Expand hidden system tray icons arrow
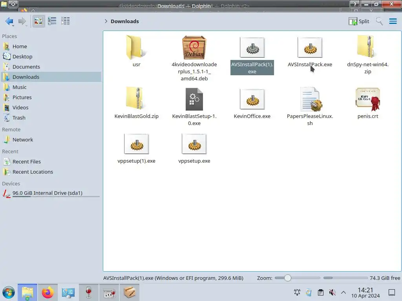This screenshot has height=301, width=402. tap(344, 292)
